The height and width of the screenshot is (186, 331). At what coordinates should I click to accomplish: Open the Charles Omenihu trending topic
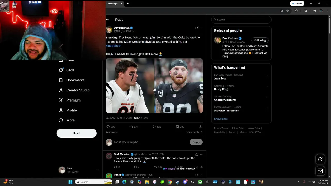(x=225, y=100)
